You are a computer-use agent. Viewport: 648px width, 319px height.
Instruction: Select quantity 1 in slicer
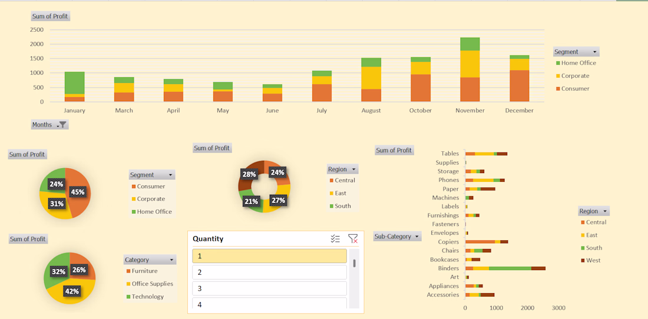tap(269, 256)
